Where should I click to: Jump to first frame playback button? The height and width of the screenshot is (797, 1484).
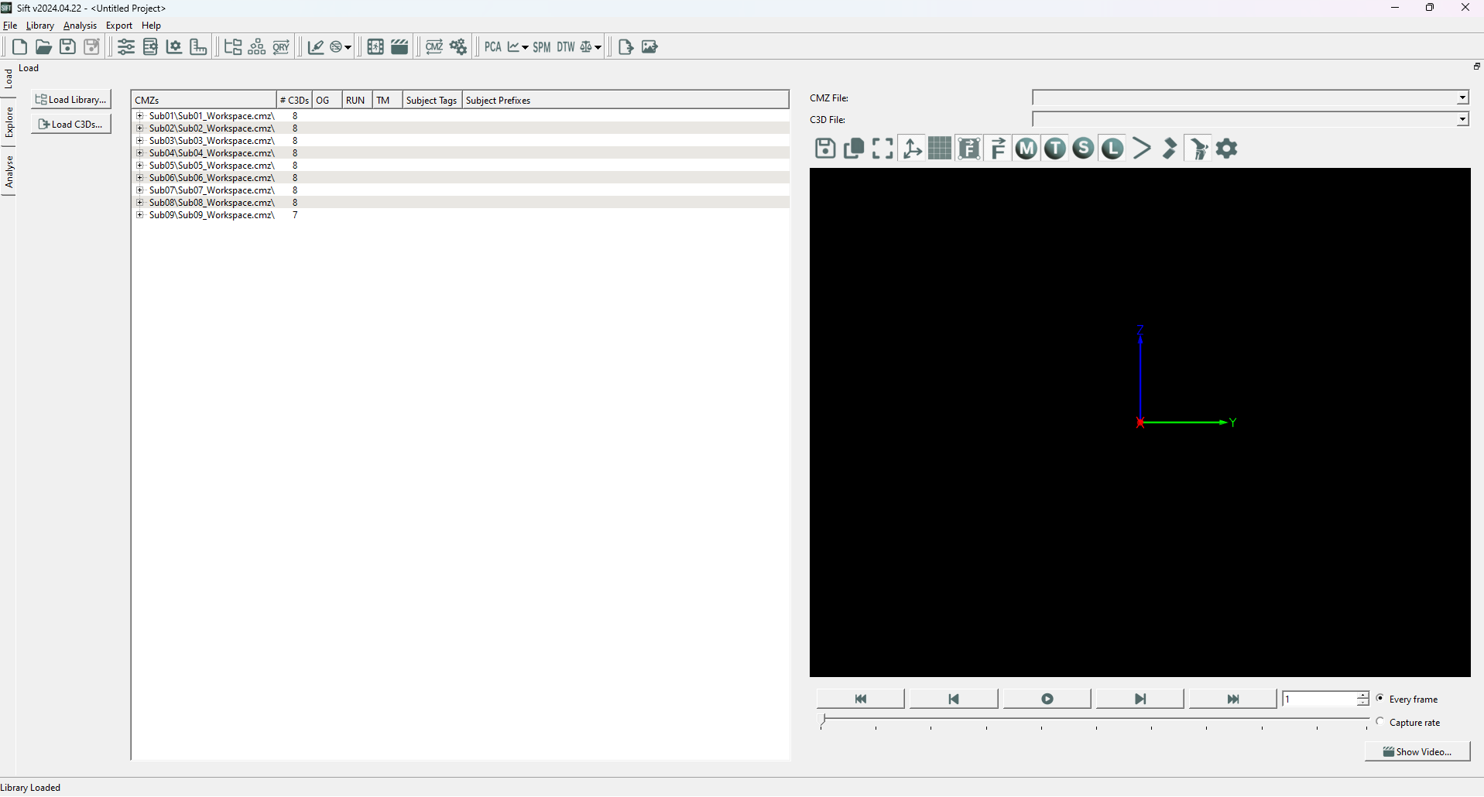(x=861, y=700)
